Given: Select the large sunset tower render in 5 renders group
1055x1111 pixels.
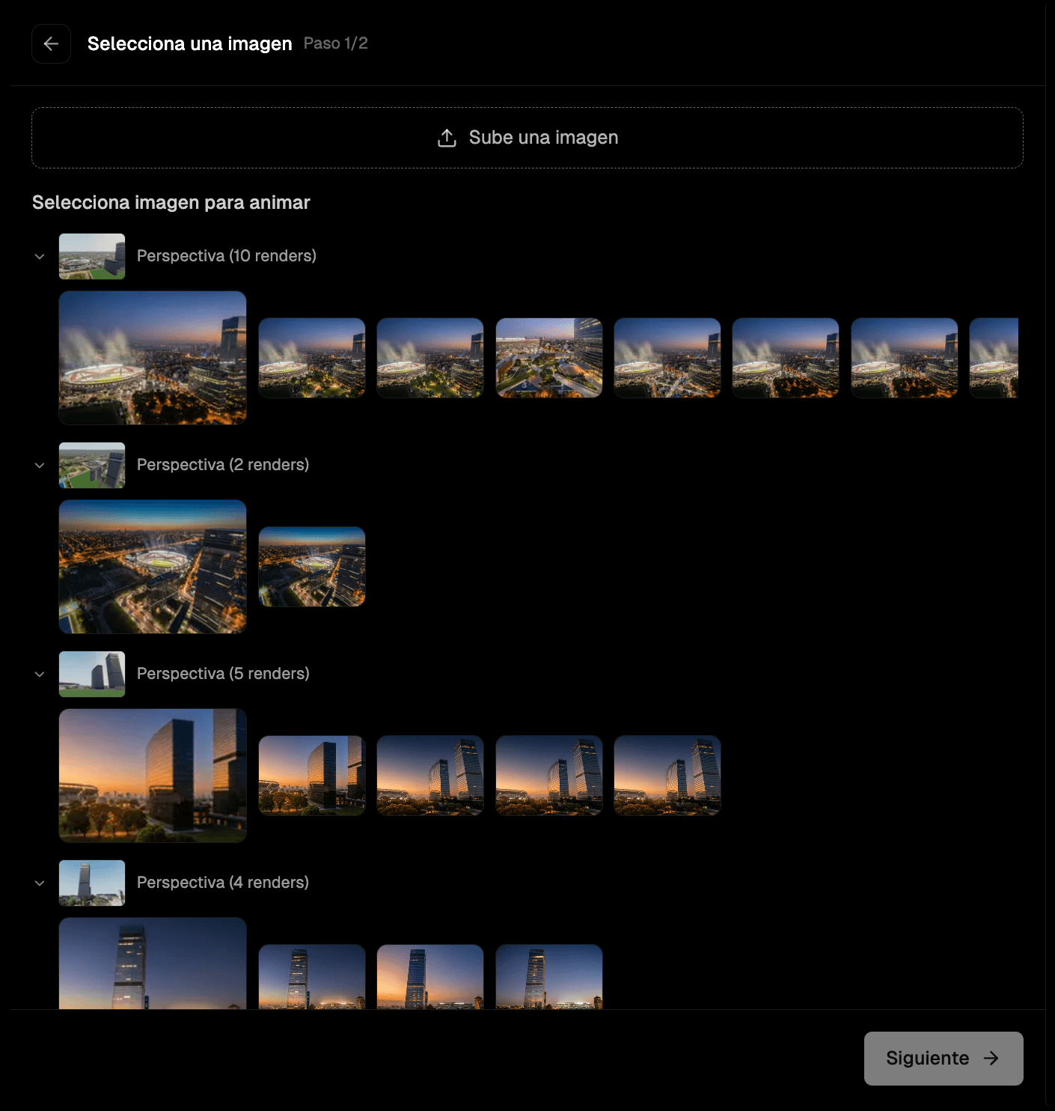Looking at the screenshot, I should coord(153,776).
